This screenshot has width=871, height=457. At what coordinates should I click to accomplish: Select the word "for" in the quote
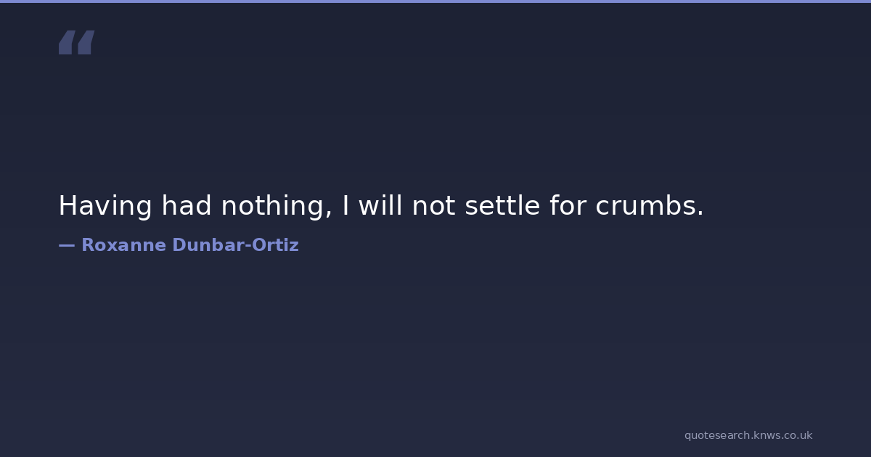coord(568,206)
